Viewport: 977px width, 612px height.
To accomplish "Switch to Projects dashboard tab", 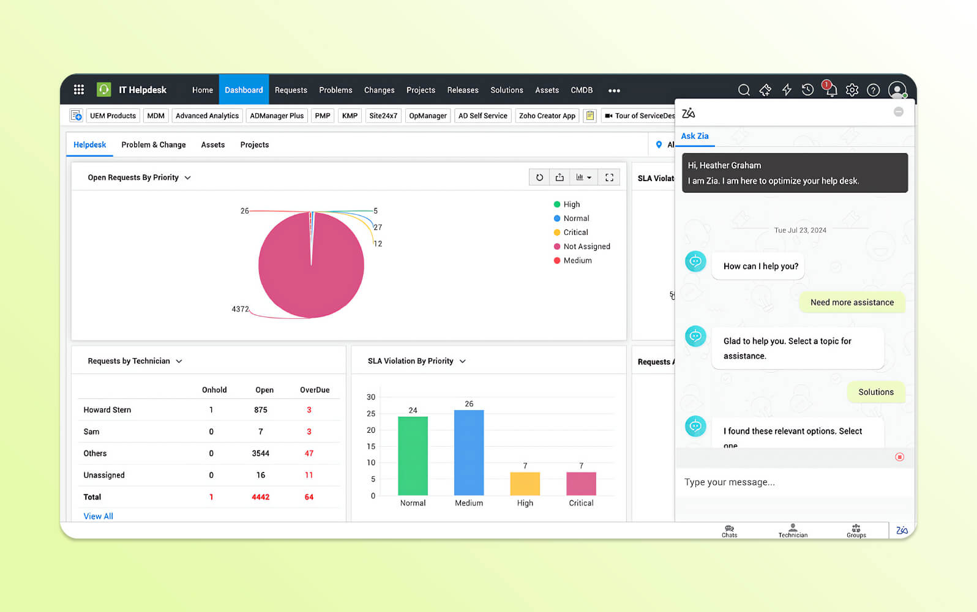I will (x=255, y=145).
